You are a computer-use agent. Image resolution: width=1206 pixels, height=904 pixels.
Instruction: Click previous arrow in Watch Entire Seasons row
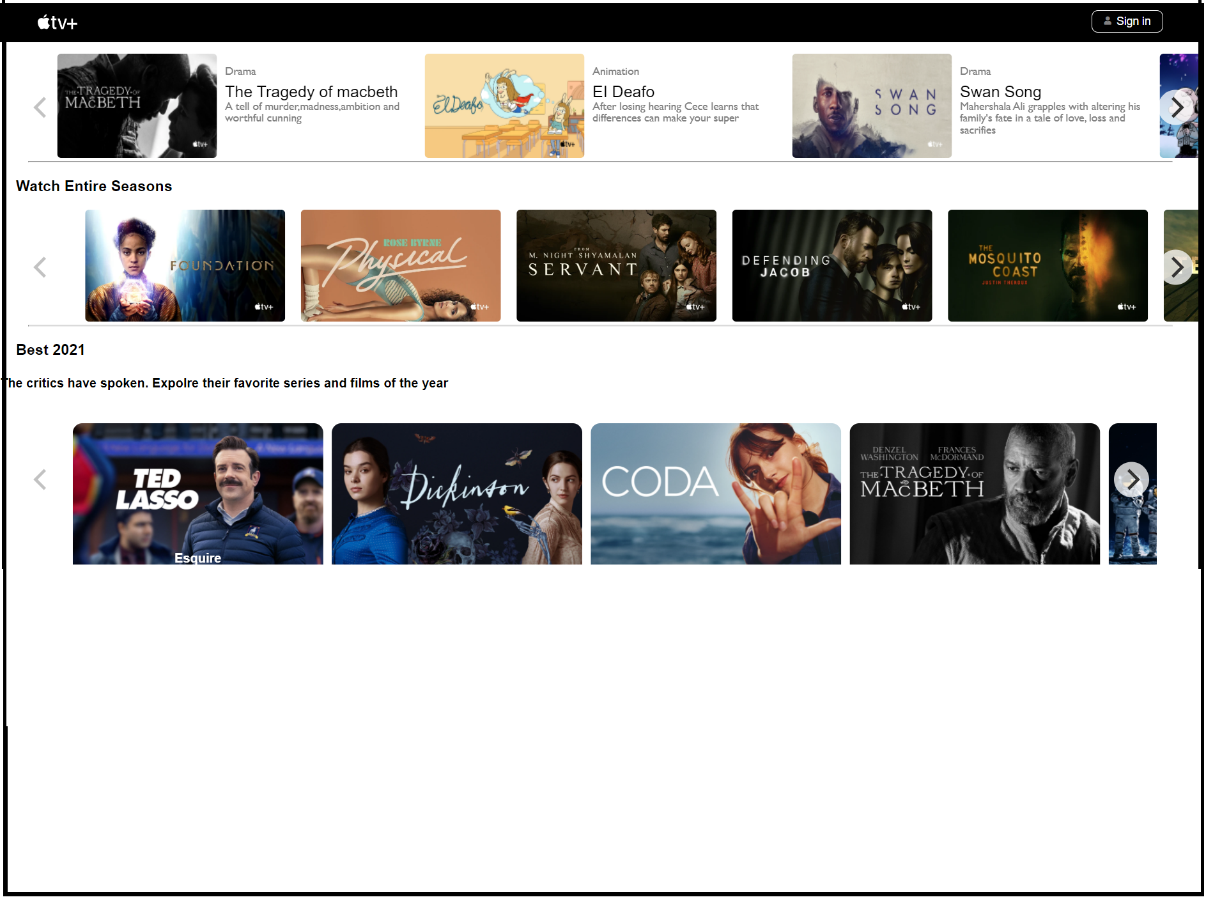coord(40,267)
